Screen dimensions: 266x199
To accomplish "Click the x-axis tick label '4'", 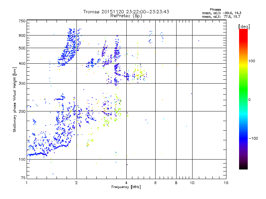I will coord(126,183).
